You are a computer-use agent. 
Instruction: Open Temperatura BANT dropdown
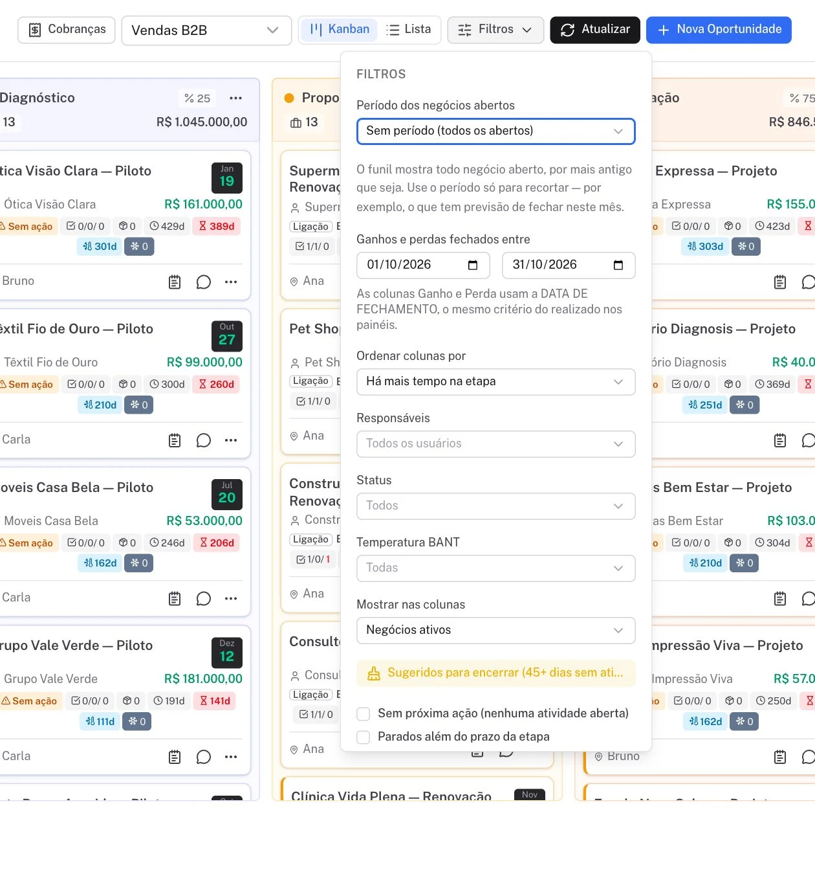pos(496,568)
